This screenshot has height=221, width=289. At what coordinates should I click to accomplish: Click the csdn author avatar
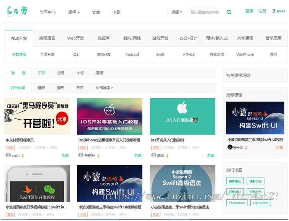tap(8, 155)
